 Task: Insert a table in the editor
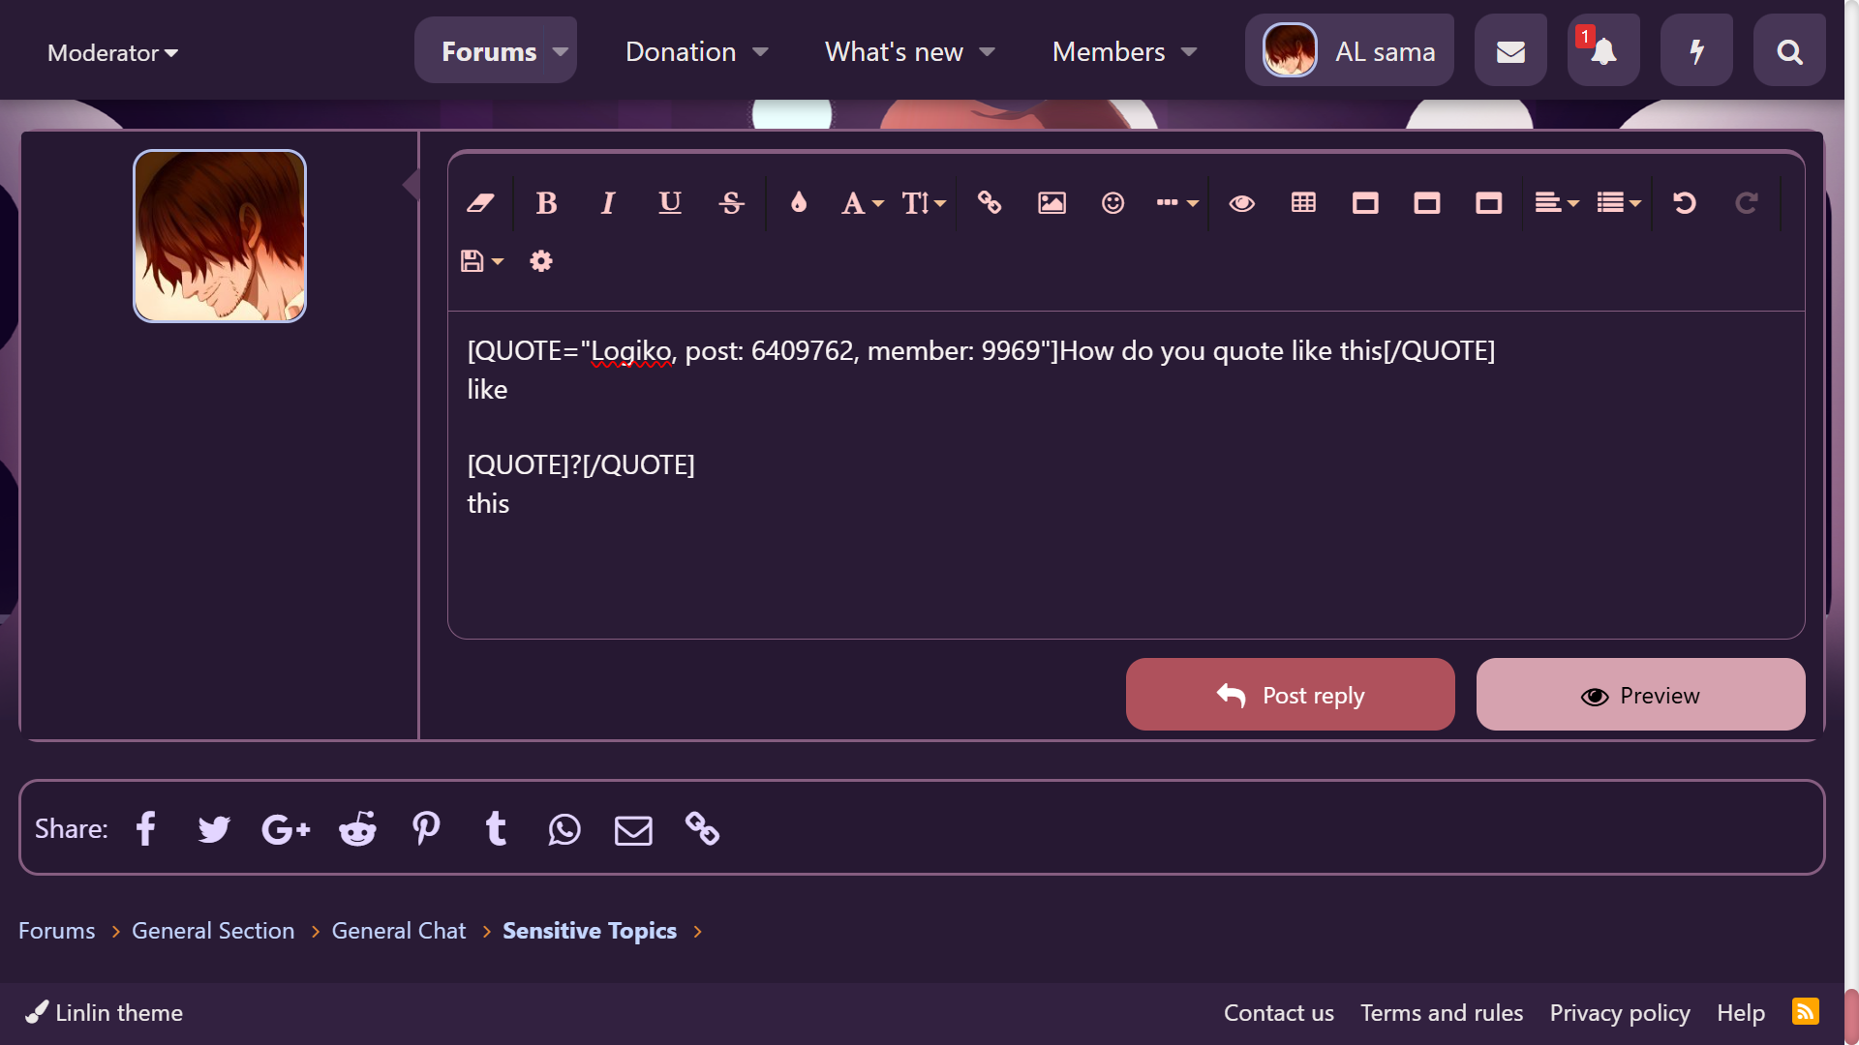1303,203
